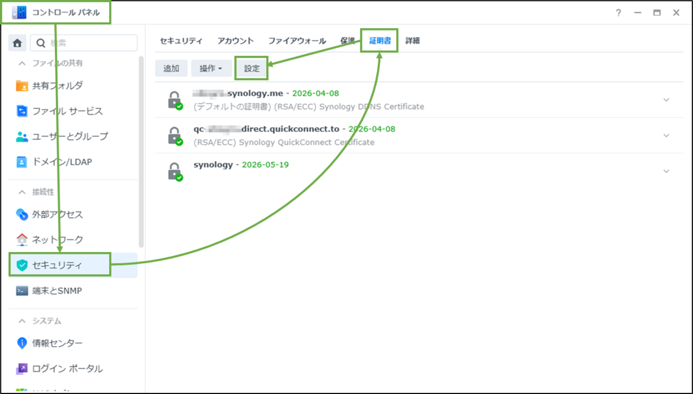
Task: Collapse the システム section
Action: [23, 321]
